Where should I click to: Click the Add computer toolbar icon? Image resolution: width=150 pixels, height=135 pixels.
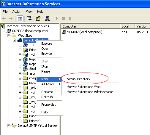(x=48, y=19)
